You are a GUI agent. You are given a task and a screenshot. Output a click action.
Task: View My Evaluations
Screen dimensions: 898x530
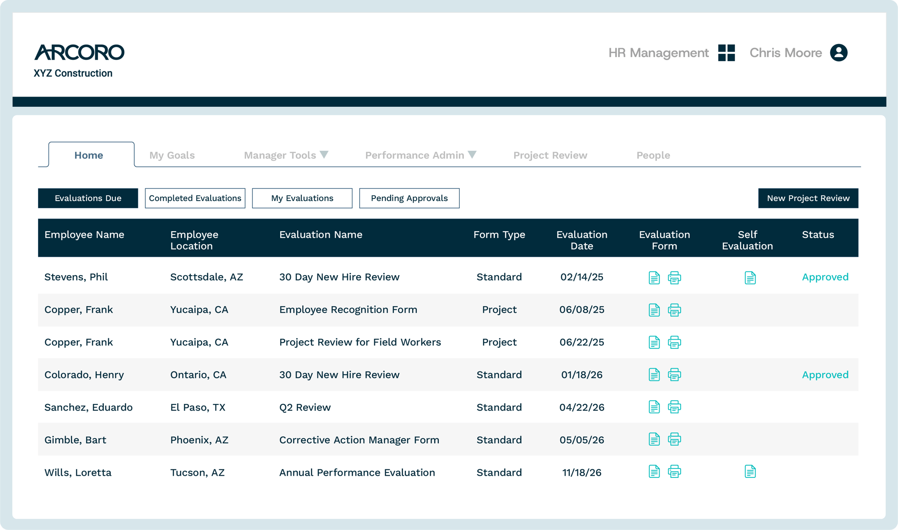[302, 198]
